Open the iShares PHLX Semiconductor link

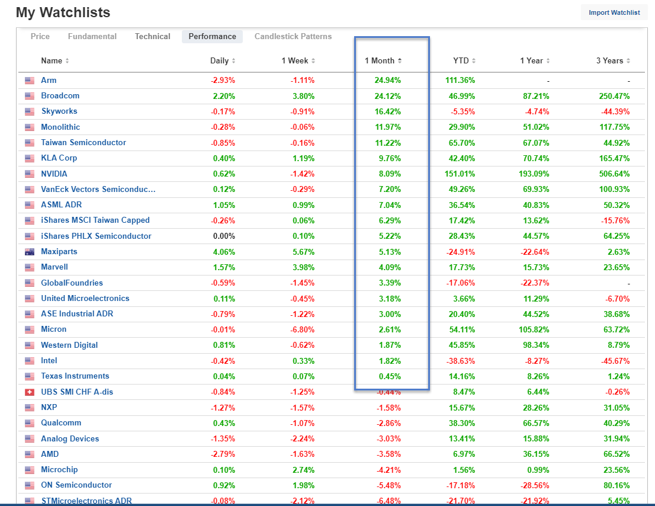[96, 236]
